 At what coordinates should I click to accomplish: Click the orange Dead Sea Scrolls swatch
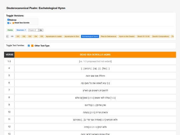(13, 23)
